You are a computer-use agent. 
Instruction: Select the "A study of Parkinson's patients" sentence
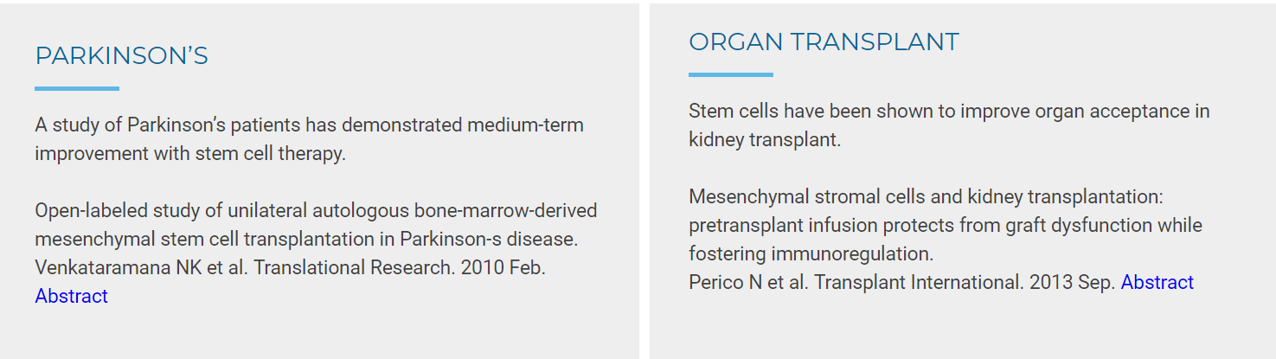pos(309,139)
